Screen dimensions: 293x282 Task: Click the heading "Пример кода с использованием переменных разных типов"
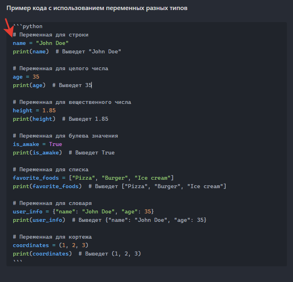97,8
